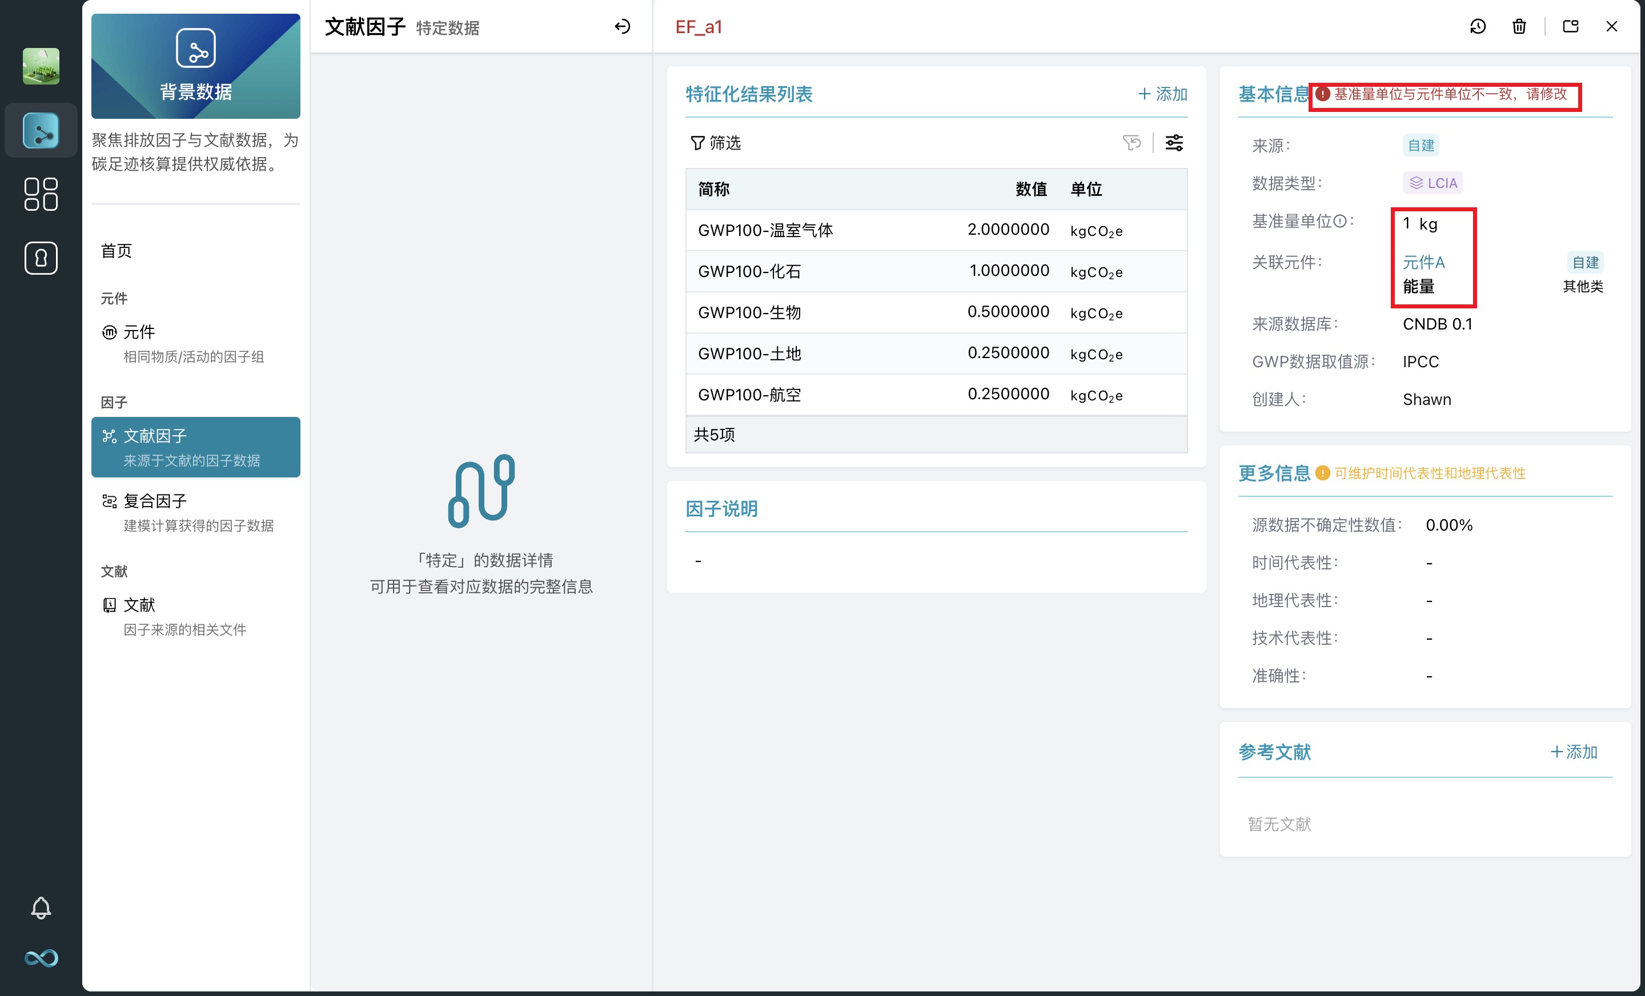Delete EF_a1 using the trash icon

pos(1519,27)
